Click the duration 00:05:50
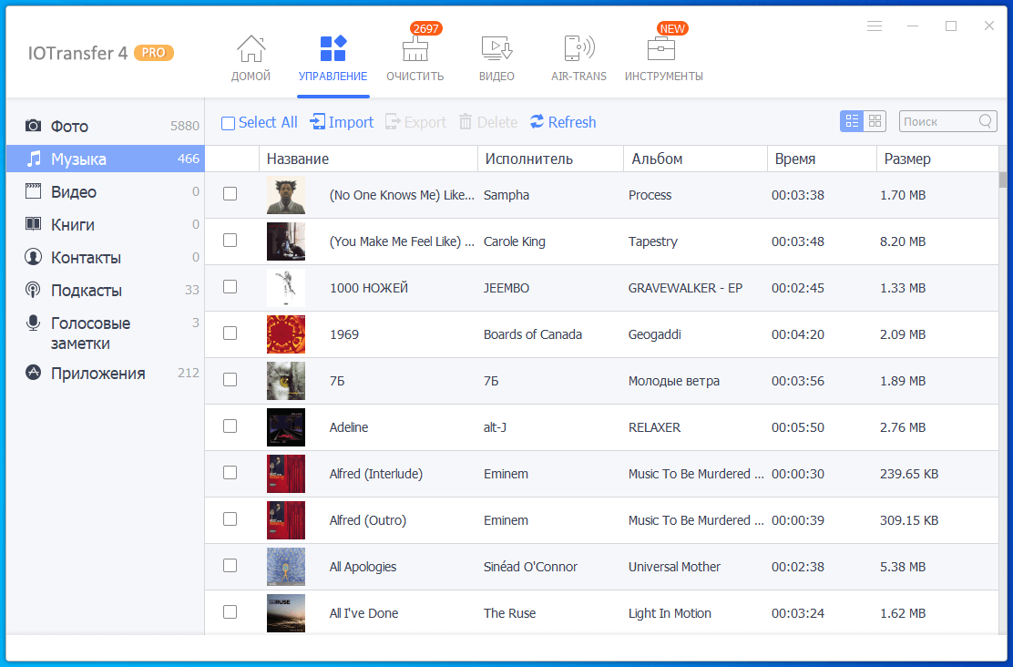 pos(798,427)
